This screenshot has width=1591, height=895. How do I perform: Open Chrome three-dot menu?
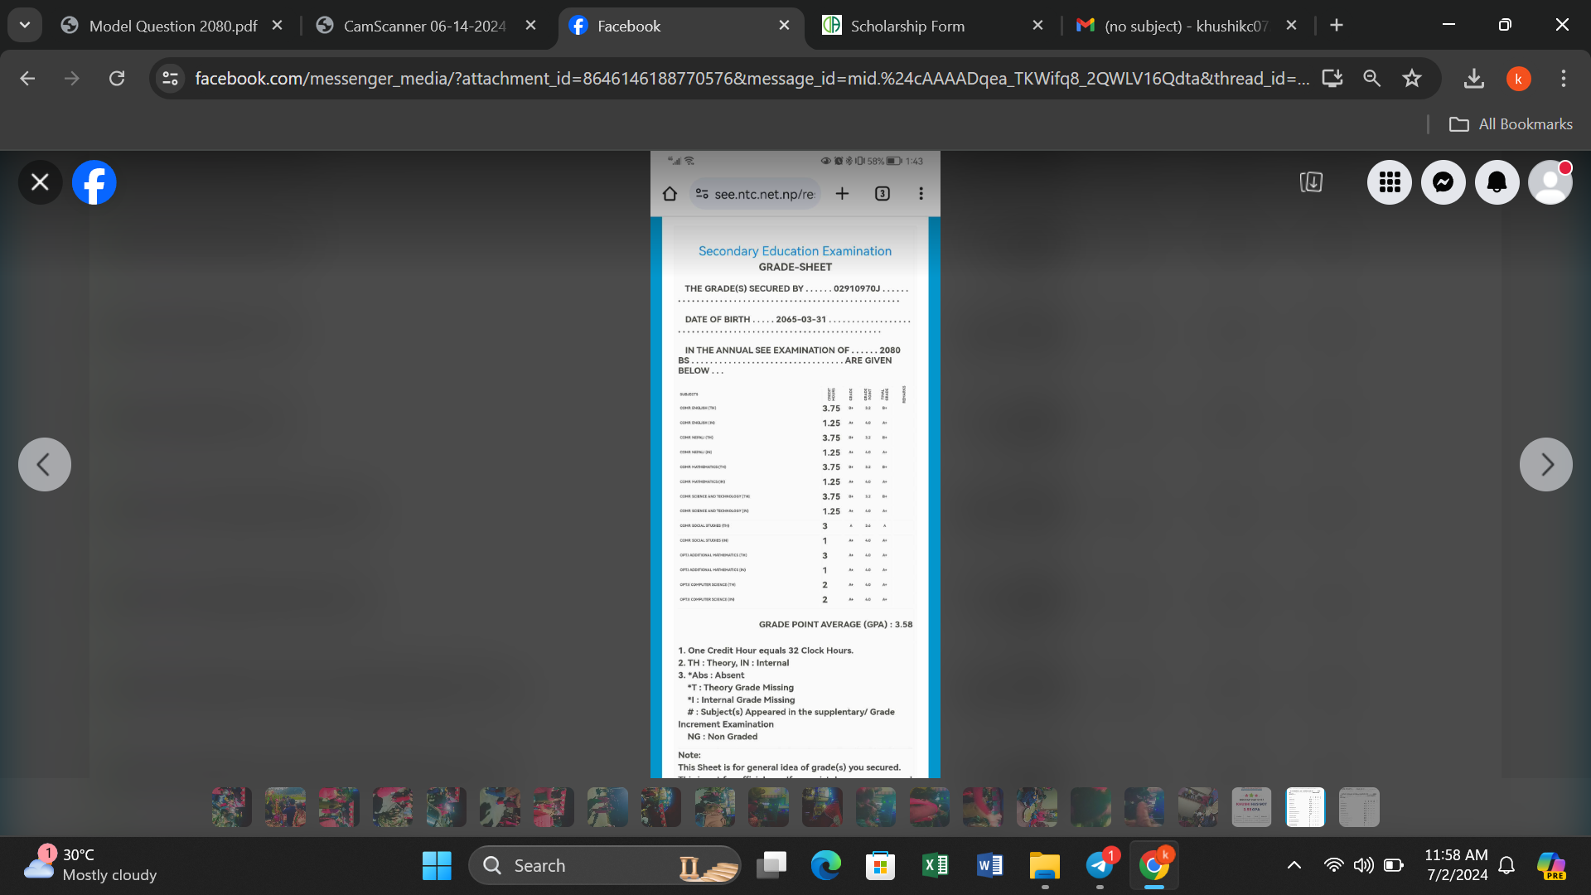1563,78
